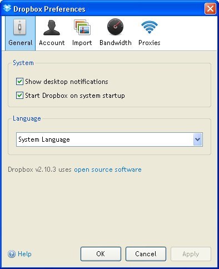
Task: Switch to the Import tab label
Action: [82, 43]
